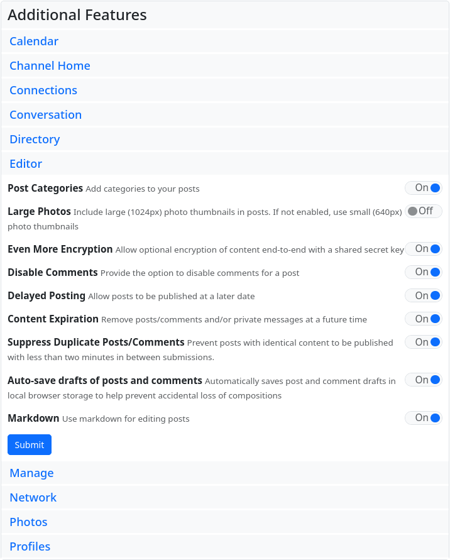
Task: Open the Network features section
Action: pos(33,498)
